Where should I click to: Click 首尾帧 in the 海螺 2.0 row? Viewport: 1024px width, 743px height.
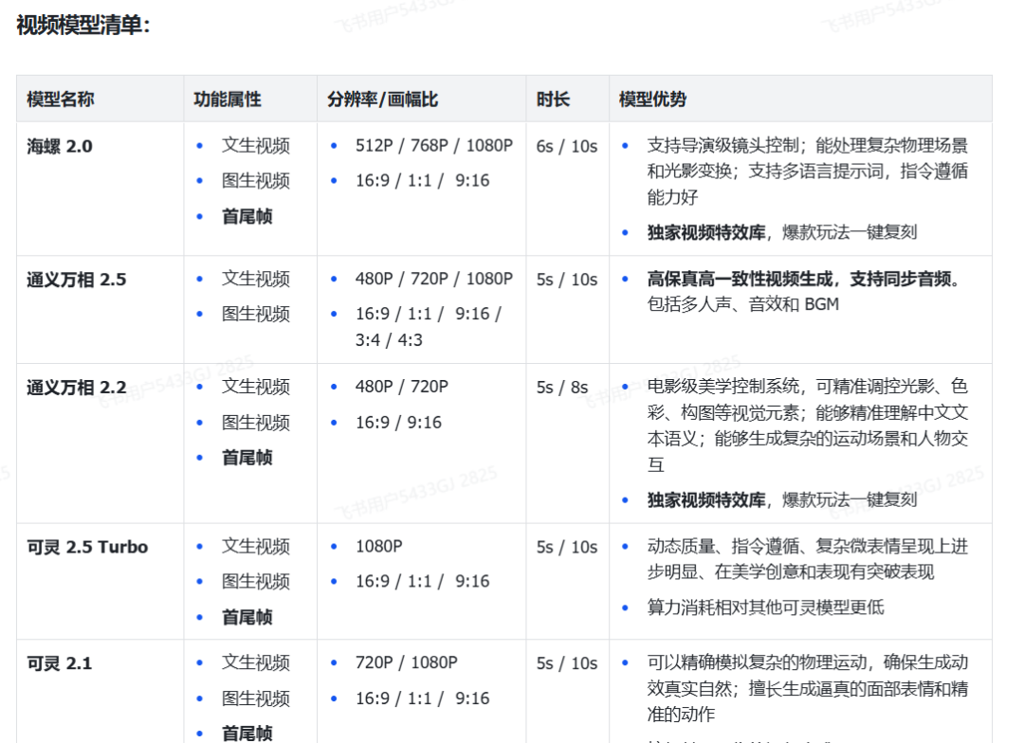(x=247, y=217)
